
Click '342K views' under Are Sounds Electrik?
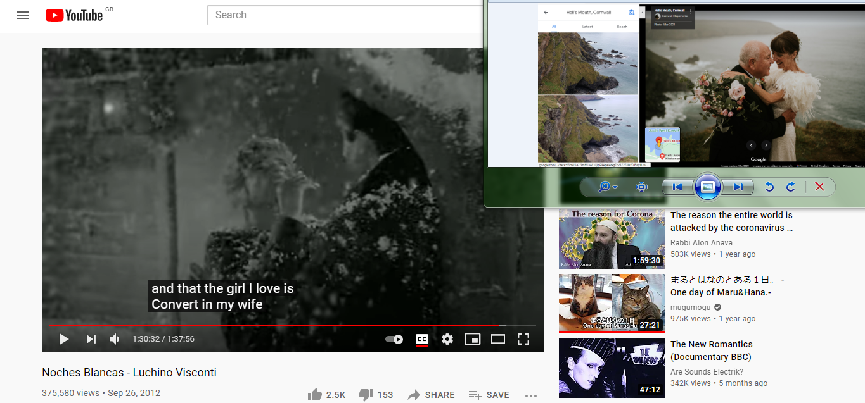pos(691,383)
